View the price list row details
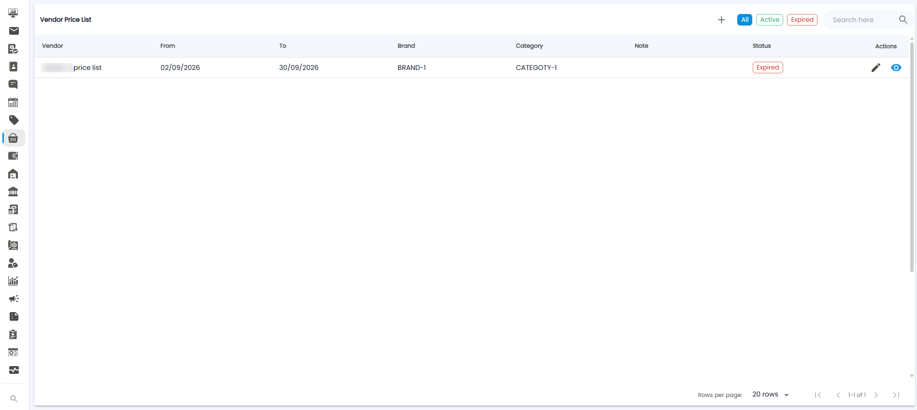The image size is (917, 410). [896, 68]
